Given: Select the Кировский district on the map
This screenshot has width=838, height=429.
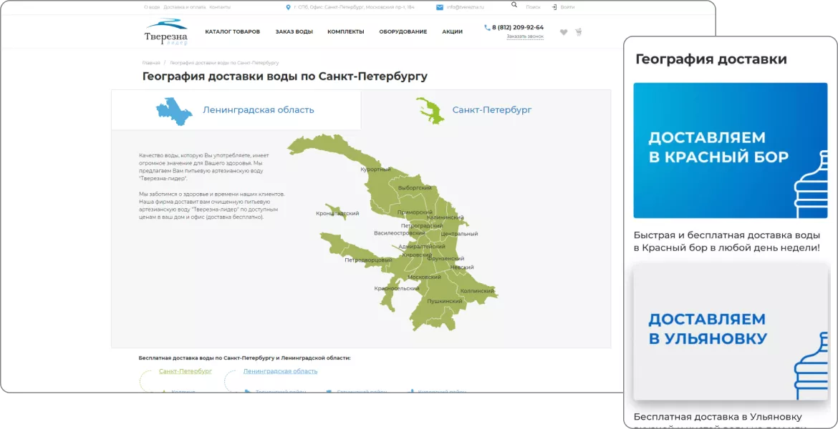Looking at the screenshot, I should [417, 255].
